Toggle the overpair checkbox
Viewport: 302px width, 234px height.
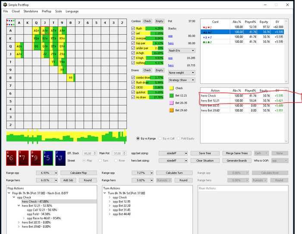[x=133, y=38]
